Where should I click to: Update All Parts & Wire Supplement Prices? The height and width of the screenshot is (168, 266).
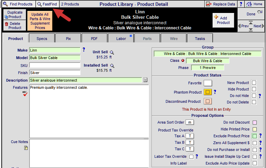(40, 21)
